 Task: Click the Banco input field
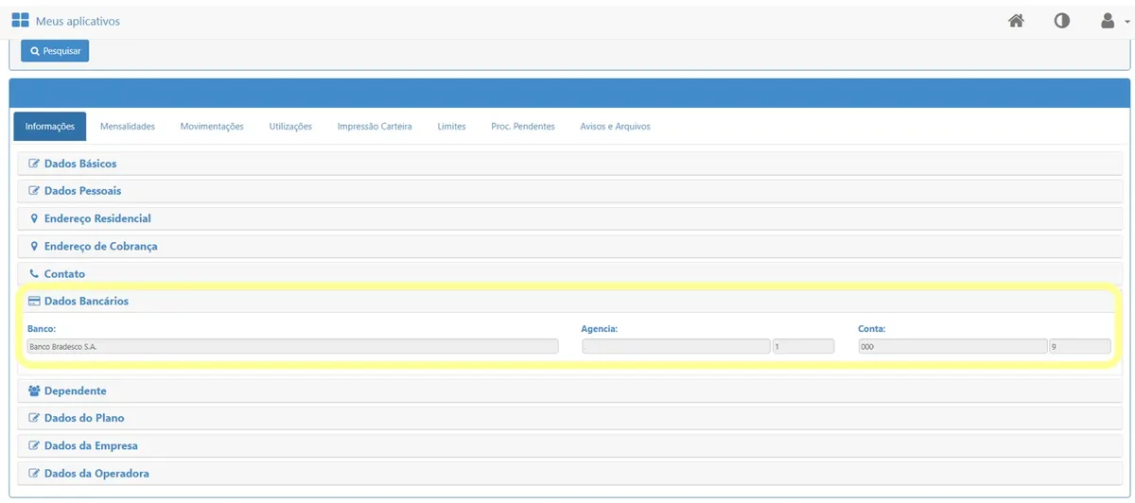click(292, 347)
